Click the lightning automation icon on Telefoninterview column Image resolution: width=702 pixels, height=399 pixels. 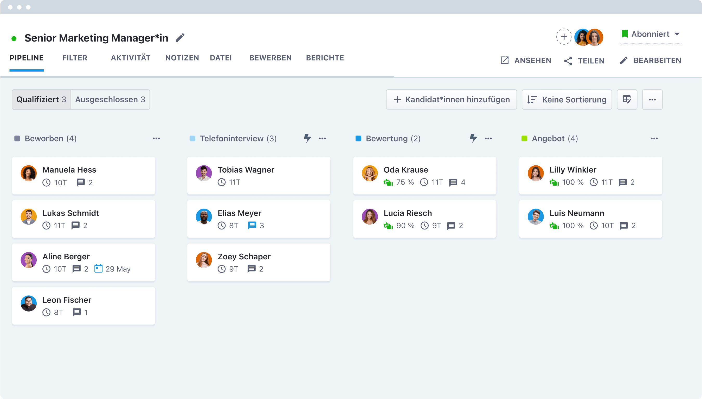[x=307, y=138]
